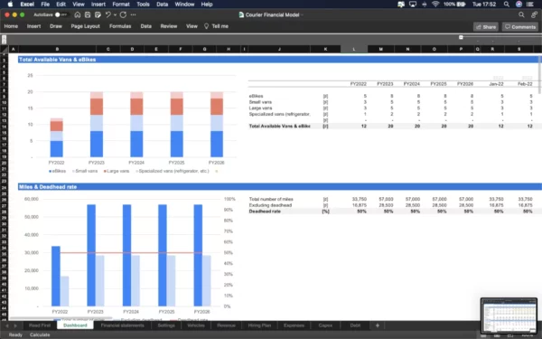Click the picture-in-picture thumbnail preview
This screenshot has width=542, height=339.
tap(509, 315)
